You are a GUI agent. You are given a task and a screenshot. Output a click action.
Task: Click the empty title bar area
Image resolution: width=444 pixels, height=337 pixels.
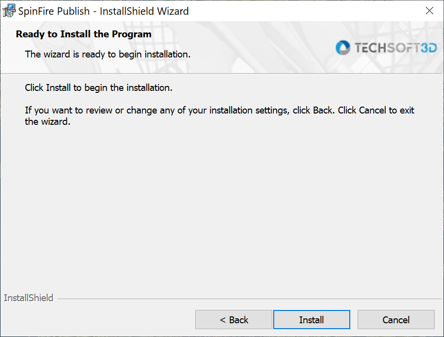pyautogui.click(x=294, y=11)
